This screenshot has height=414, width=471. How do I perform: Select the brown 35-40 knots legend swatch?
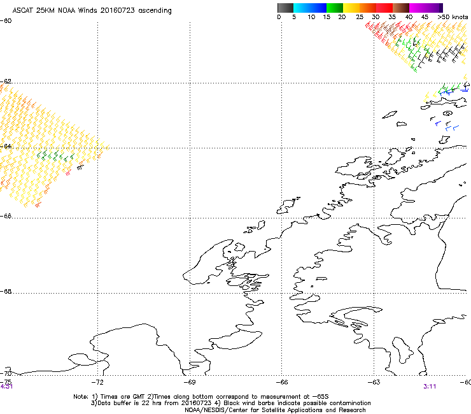coord(401,8)
